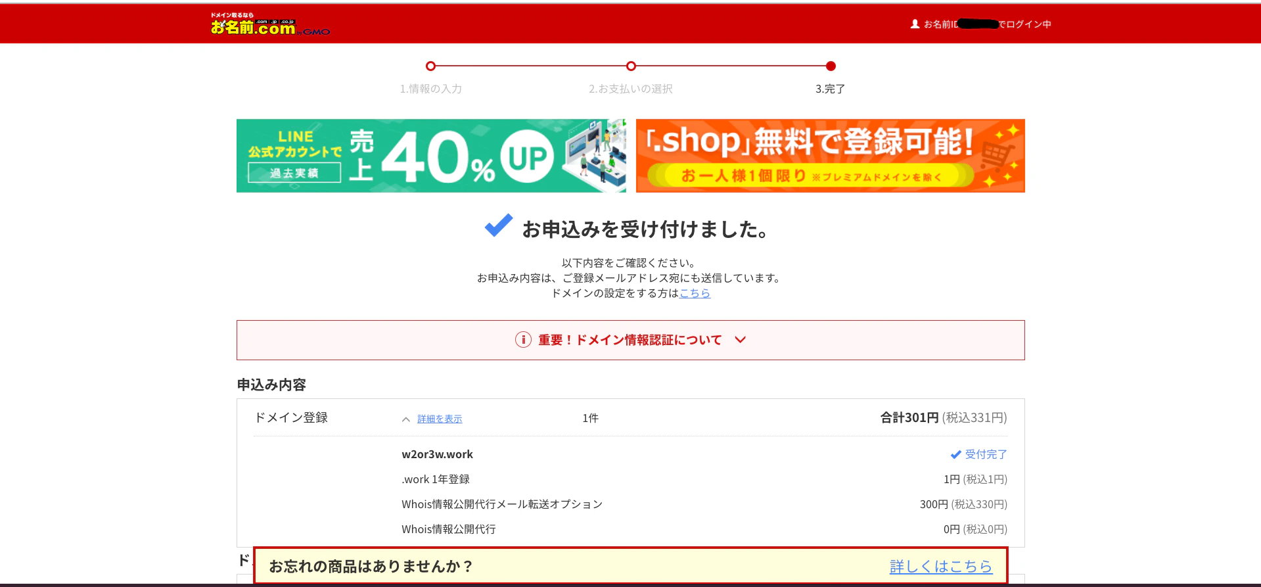Expand 重要！ドメイン情報認証について chevron
This screenshot has height=587, width=1261.
pyautogui.click(x=741, y=340)
